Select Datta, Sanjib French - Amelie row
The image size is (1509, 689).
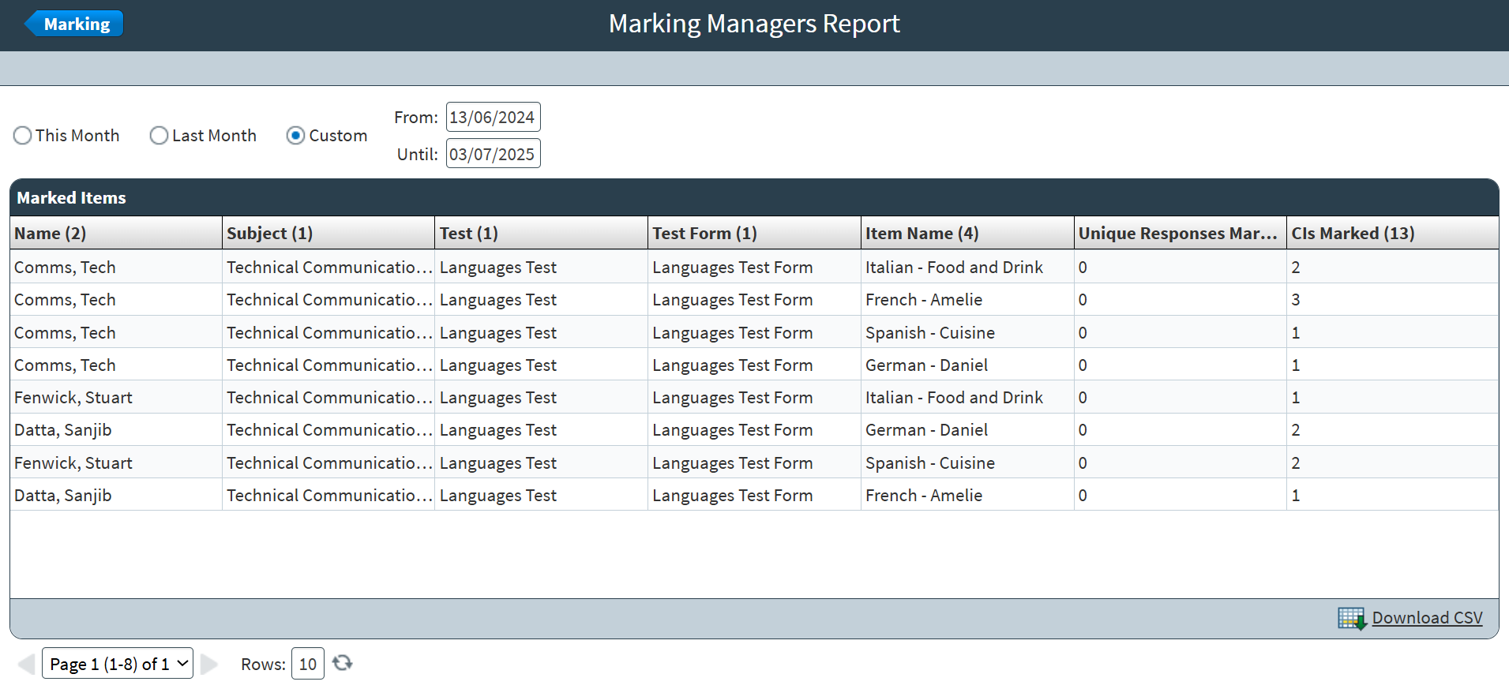(x=63, y=496)
